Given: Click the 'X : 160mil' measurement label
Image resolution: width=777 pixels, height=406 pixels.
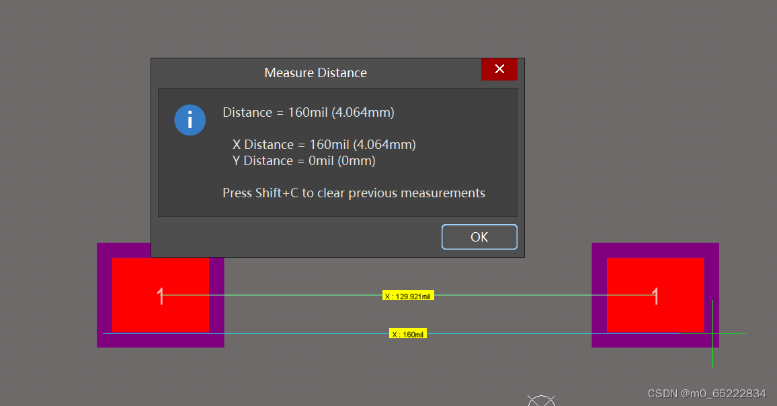Looking at the screenshot, I should tap(407, 334).
